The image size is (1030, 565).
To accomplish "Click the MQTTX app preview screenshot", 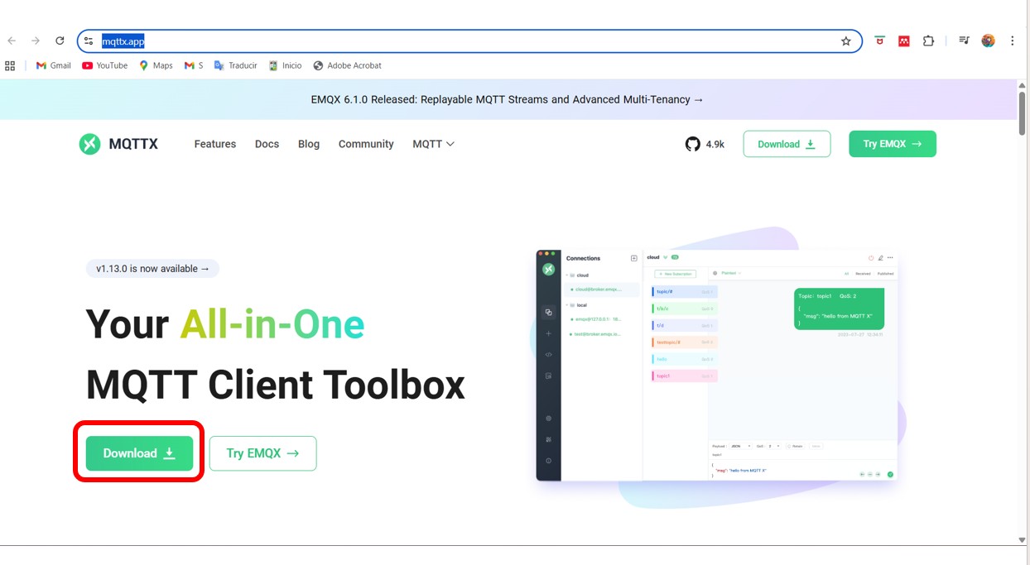I will 717,365.
